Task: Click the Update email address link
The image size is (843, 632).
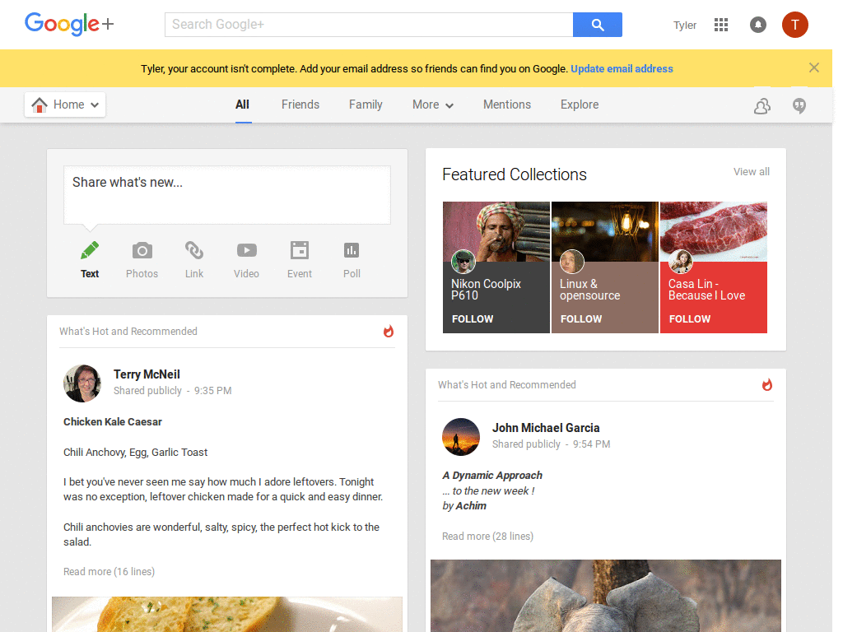Action: coord(622,69)
